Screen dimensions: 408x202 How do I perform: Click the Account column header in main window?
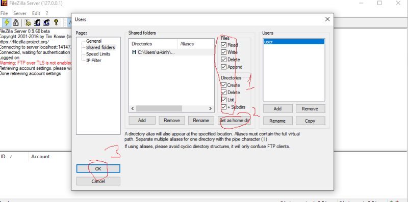[49, 157]
